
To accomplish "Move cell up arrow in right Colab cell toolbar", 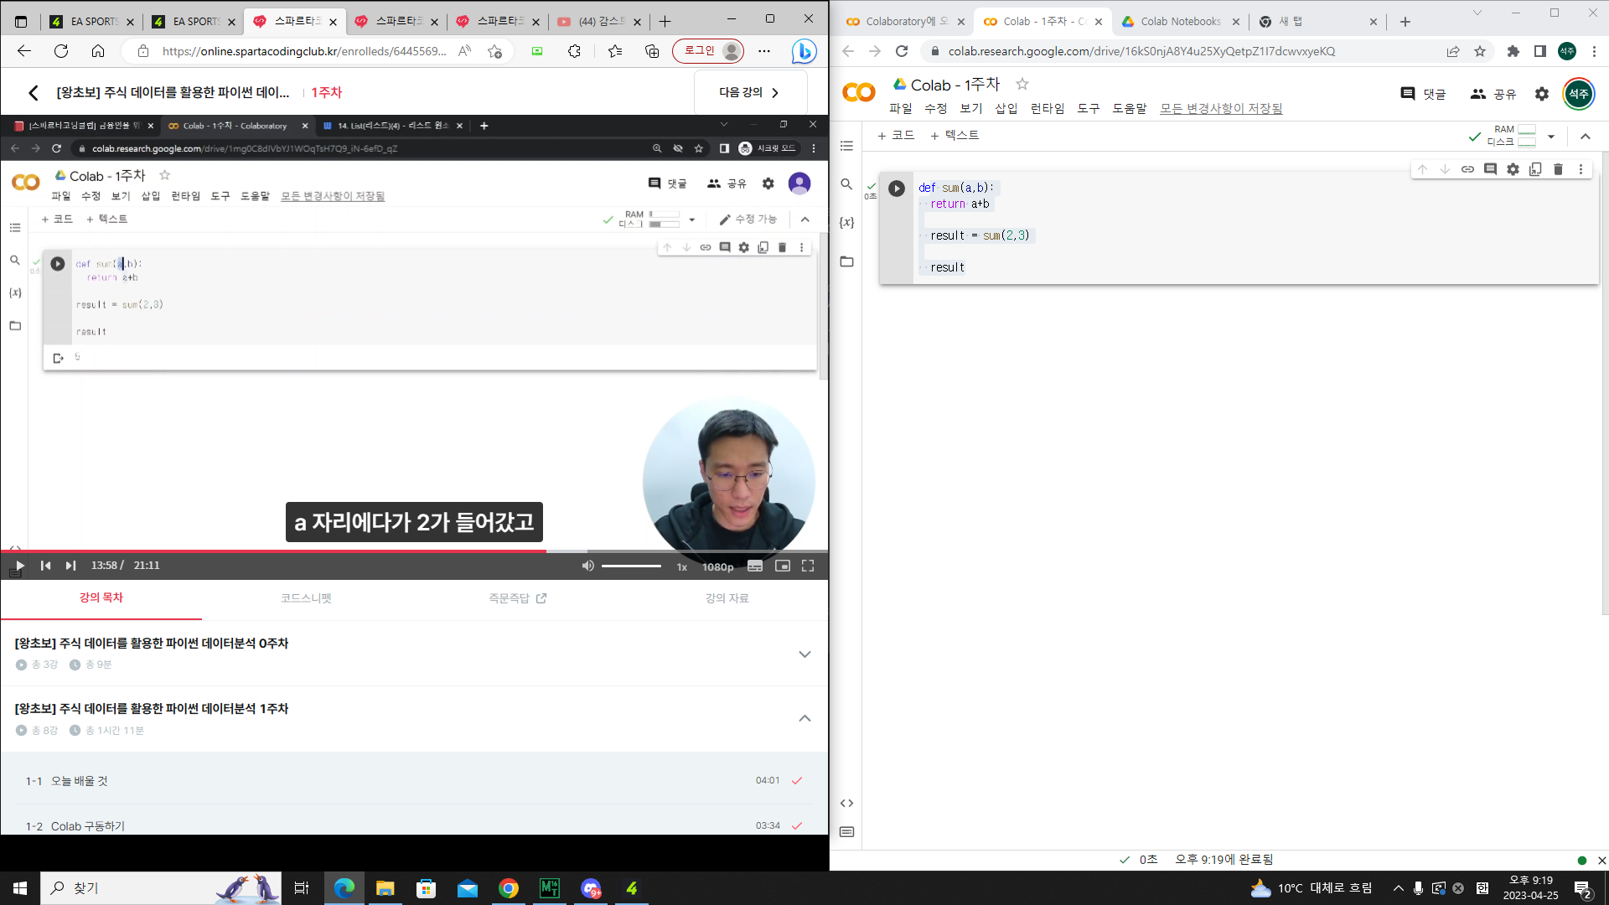I will 1422,169.
